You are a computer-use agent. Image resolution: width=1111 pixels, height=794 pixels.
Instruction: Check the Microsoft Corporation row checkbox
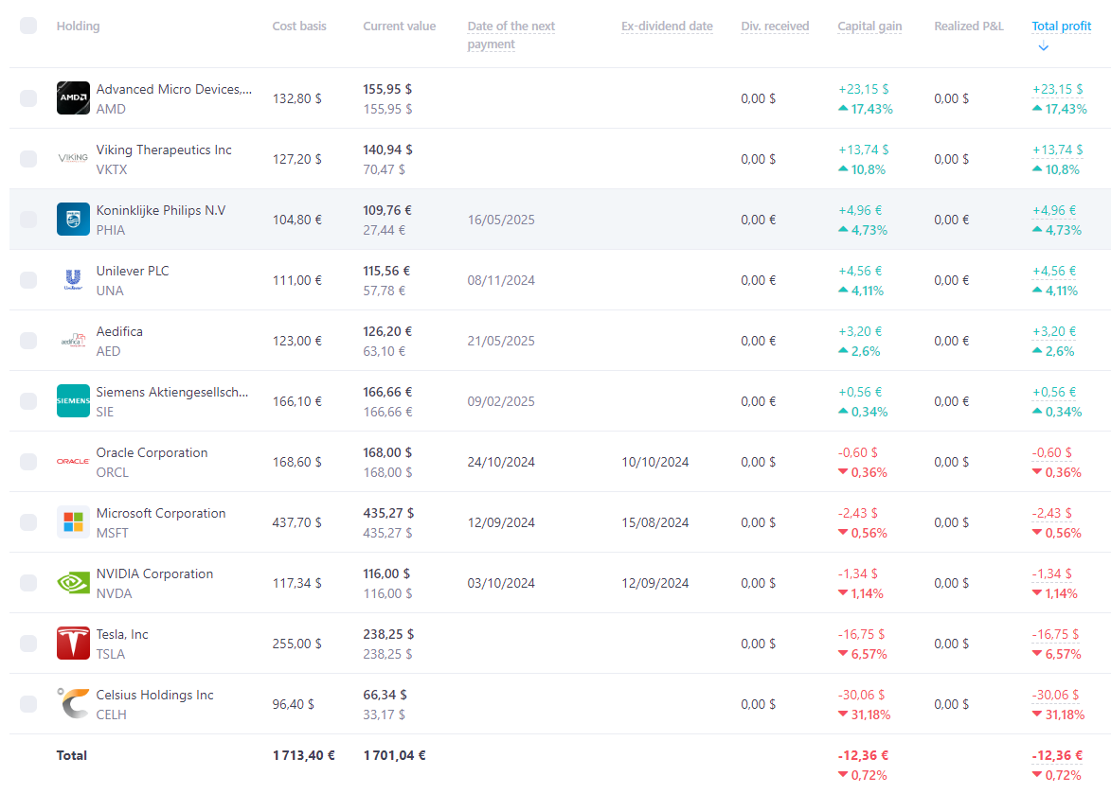[x=28, y=522]
